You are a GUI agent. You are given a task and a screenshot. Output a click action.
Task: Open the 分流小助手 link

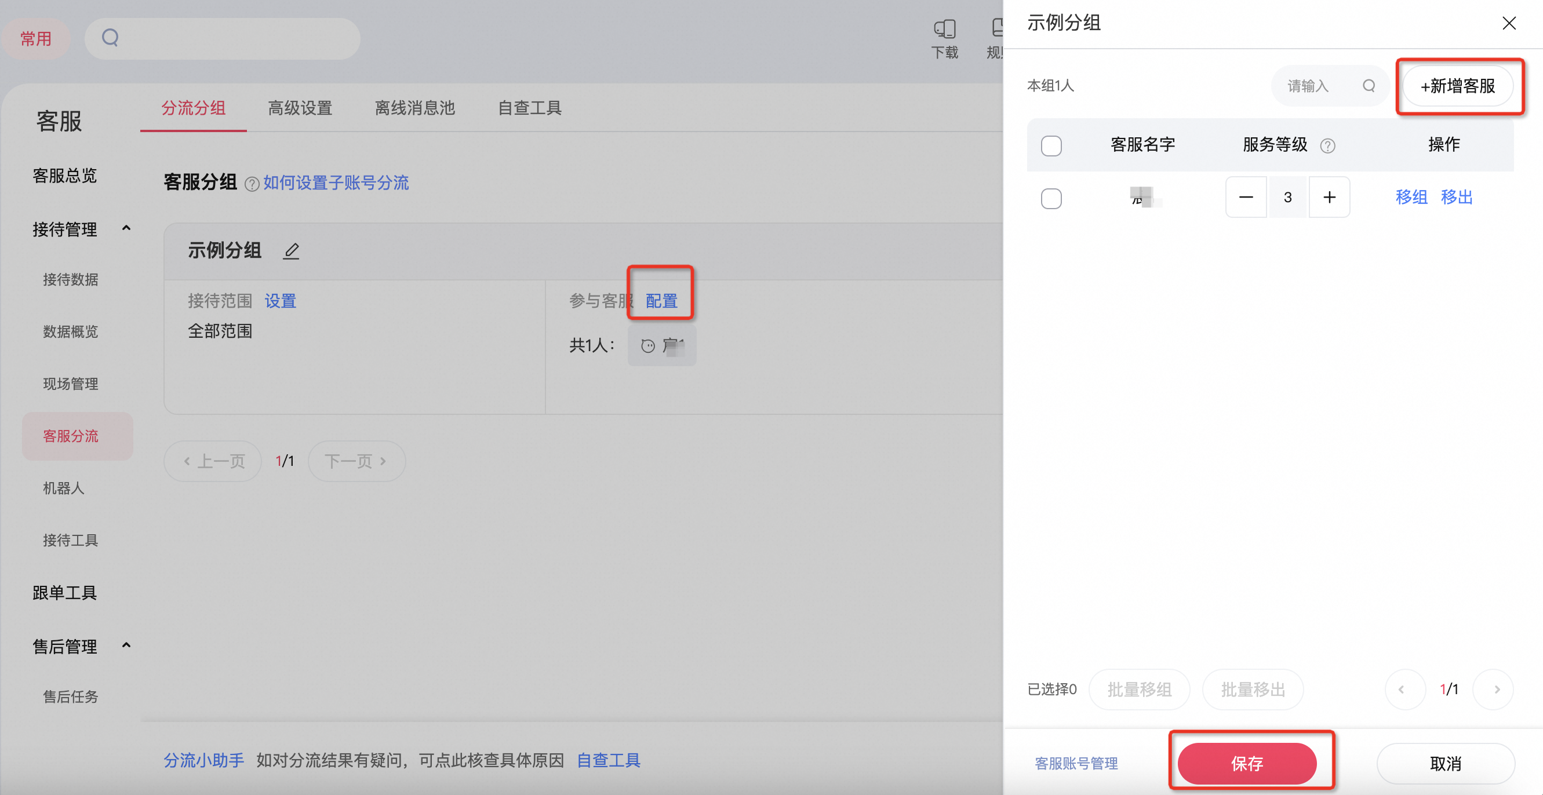pyautogui.click(x=203, y=760)
